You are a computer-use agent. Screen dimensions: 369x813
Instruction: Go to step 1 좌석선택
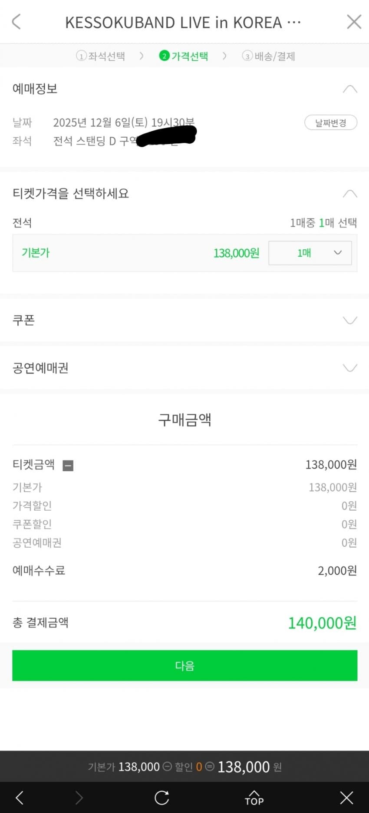click(101, 56)
